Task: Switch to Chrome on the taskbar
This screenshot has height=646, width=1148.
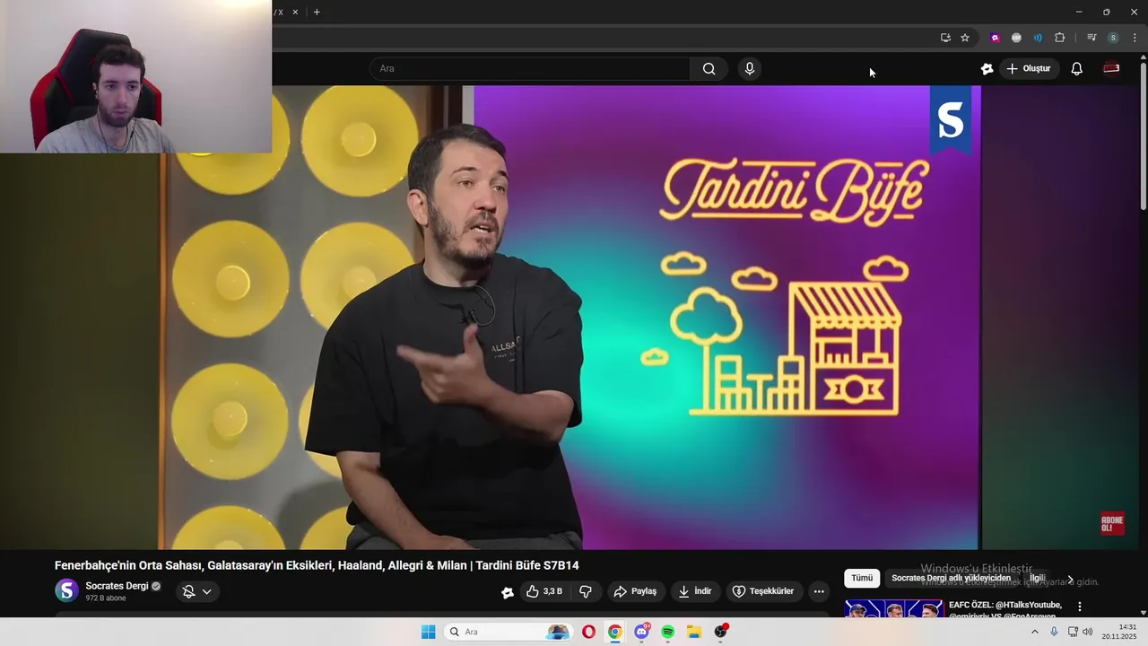Action: coord(614,632)
